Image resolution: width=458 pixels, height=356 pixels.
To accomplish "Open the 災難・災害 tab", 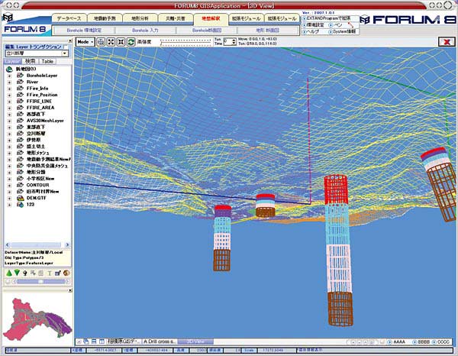I will [x=176, y=18].
